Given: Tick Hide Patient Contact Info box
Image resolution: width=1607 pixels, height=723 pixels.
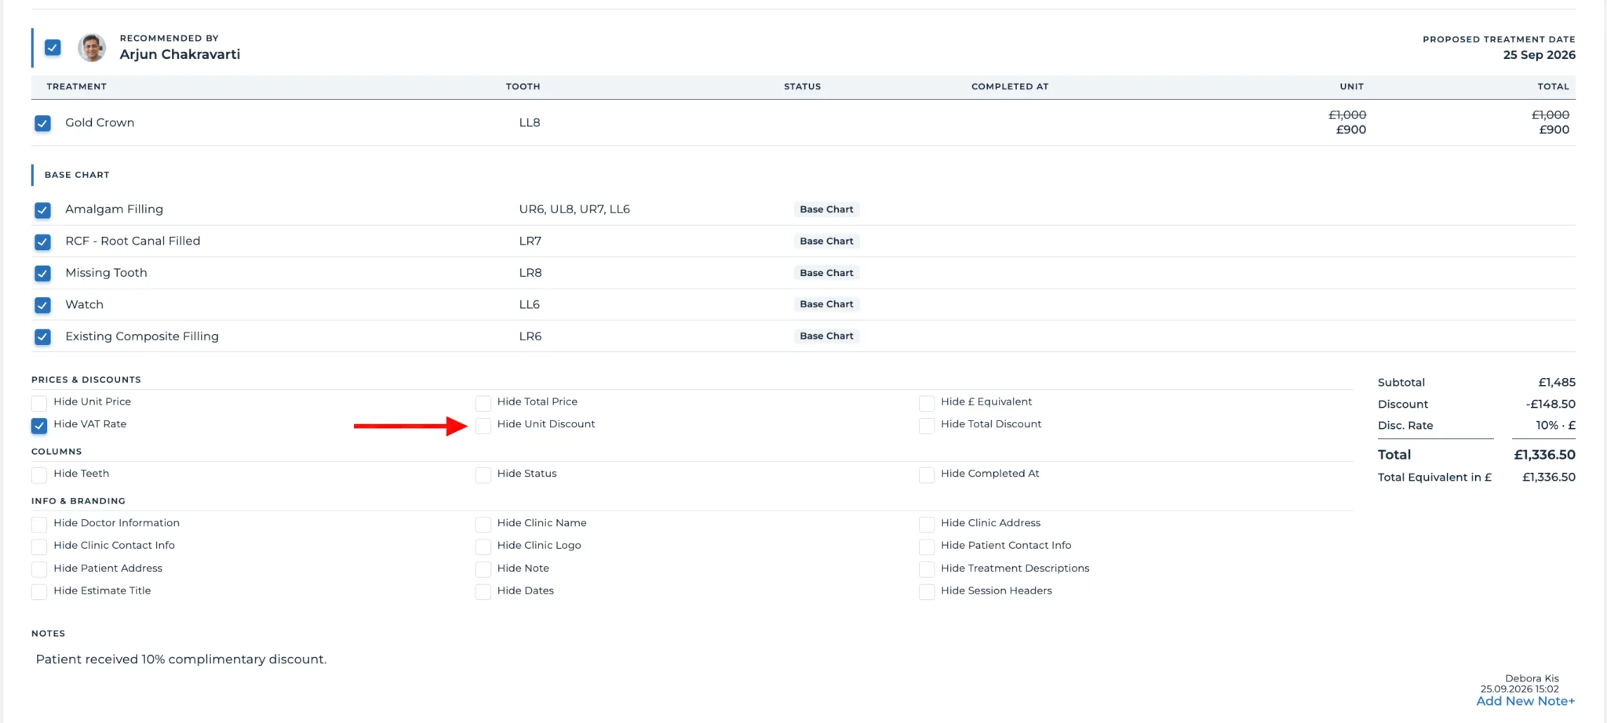Looking at the screenshot, I should [927, 547].
